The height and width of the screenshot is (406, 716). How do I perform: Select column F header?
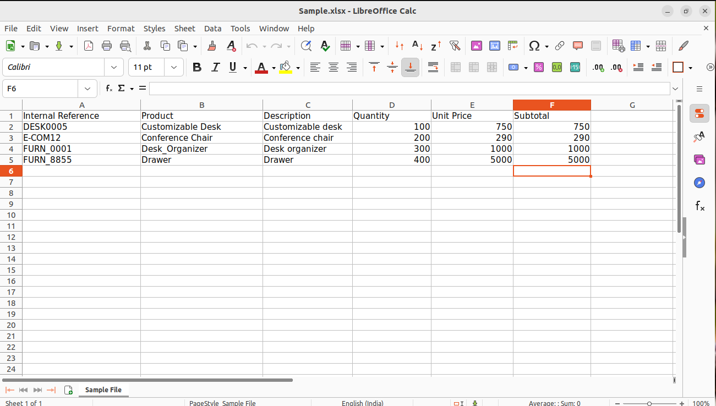point(552,105)
